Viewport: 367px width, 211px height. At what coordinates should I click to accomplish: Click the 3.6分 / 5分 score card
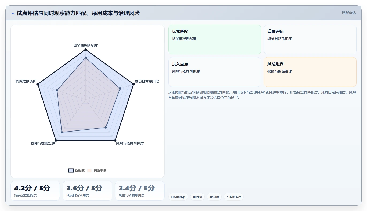click(x=87, y=191)
